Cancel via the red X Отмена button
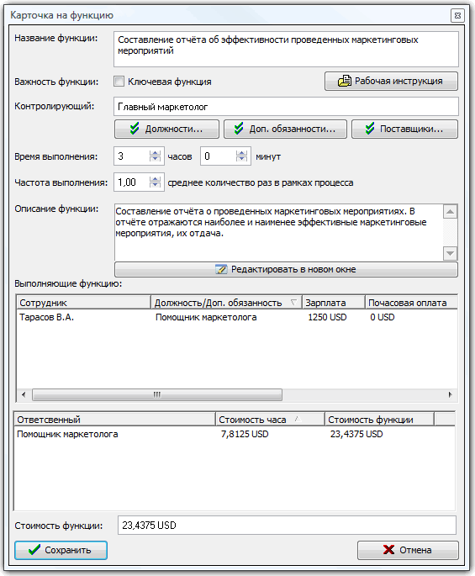 pyautogui.click(x=408, y=550)
